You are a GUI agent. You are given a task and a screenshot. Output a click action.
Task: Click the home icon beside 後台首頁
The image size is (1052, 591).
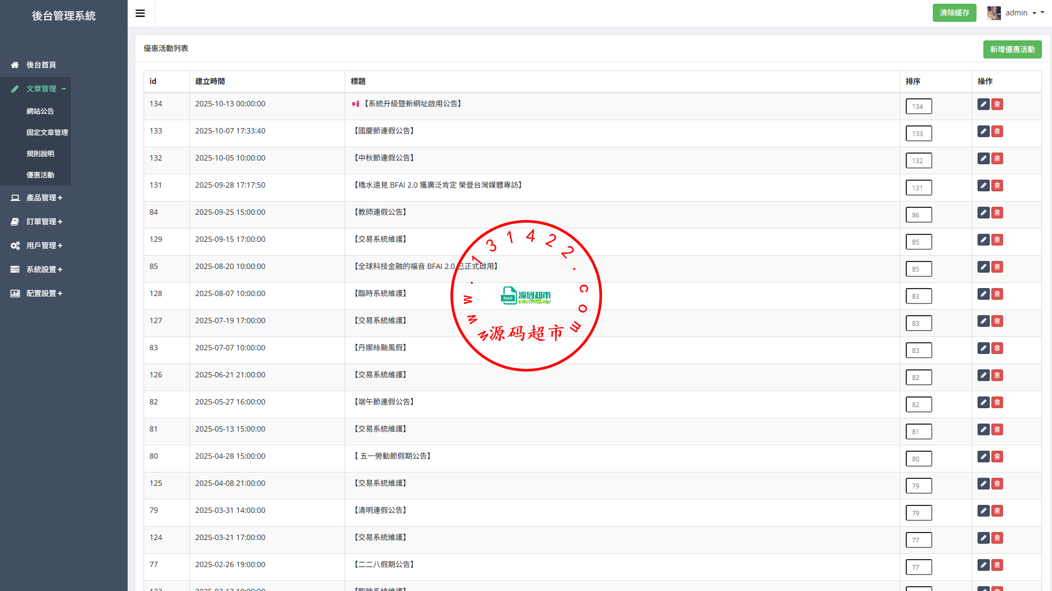point(15,65)
